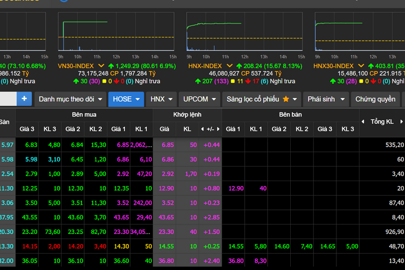The width and height of the screenshot is (405, 270).
Task: Click matched price 12.90 in Khớp lệnh
Action: point(166,188)
